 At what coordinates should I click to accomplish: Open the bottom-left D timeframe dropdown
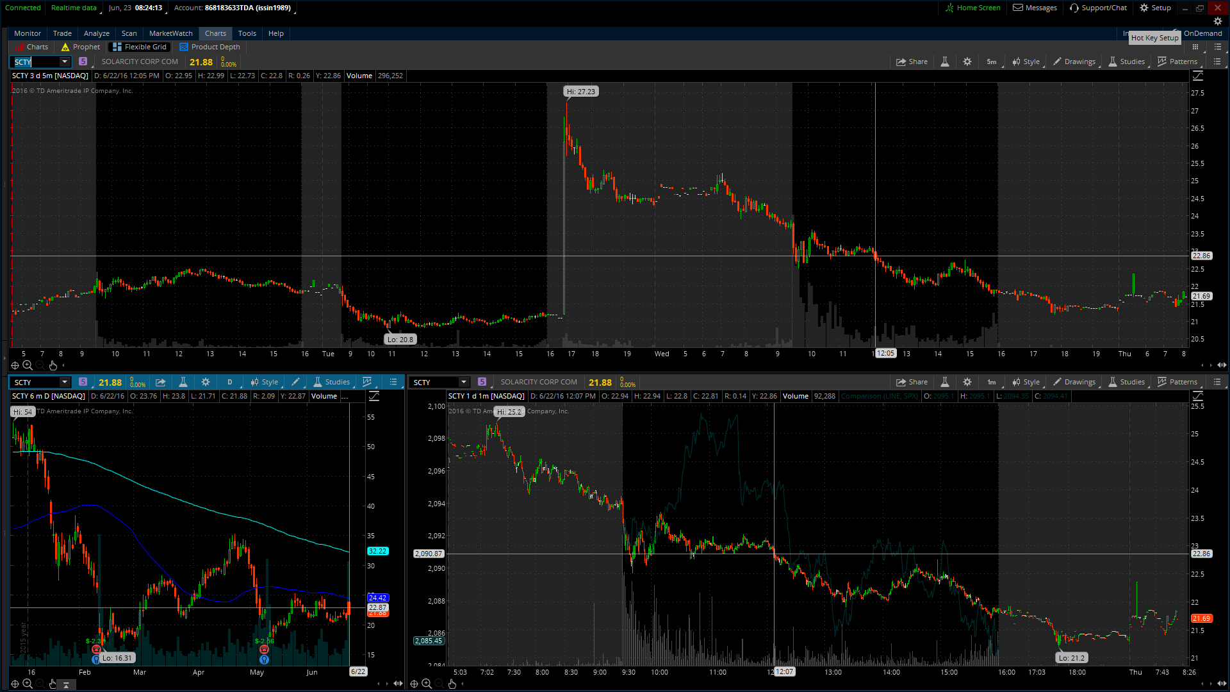[231, 383]
